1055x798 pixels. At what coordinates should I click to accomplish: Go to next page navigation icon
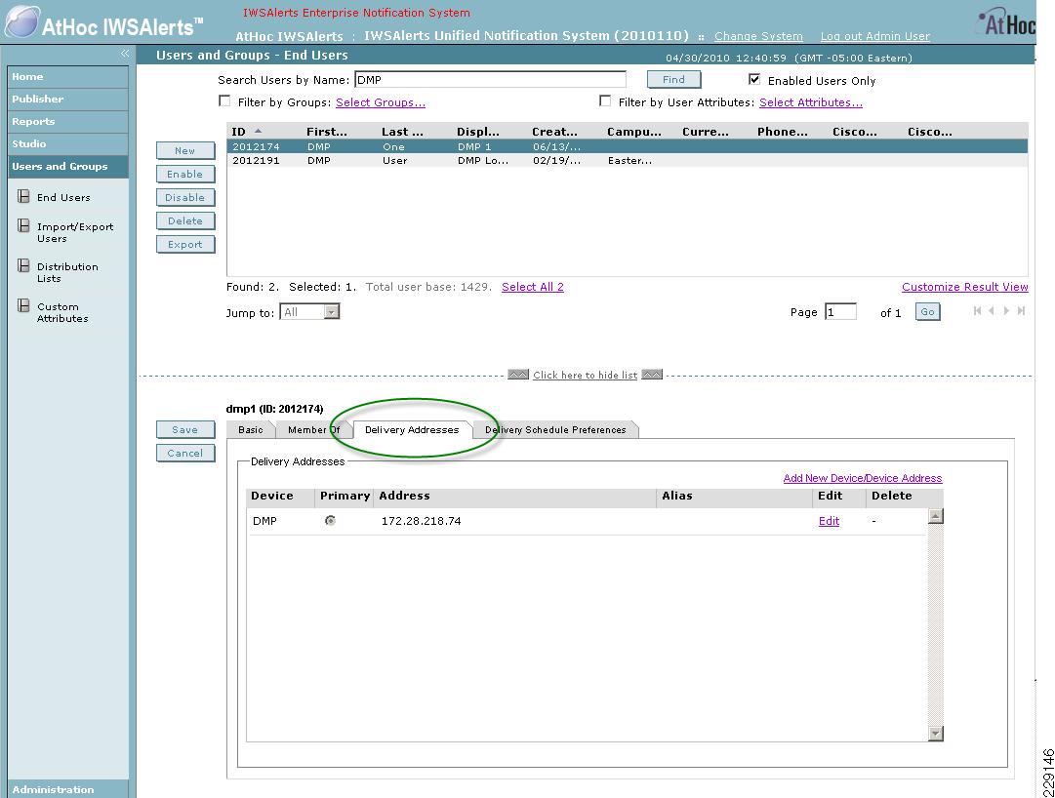pos(1006,310)
